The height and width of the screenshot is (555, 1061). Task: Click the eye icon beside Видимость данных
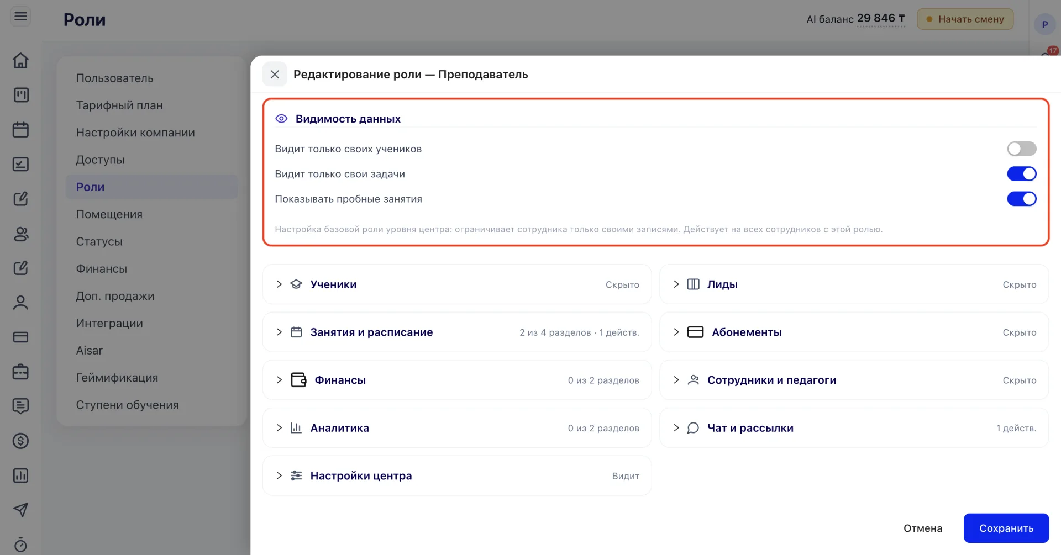[281, 119]
